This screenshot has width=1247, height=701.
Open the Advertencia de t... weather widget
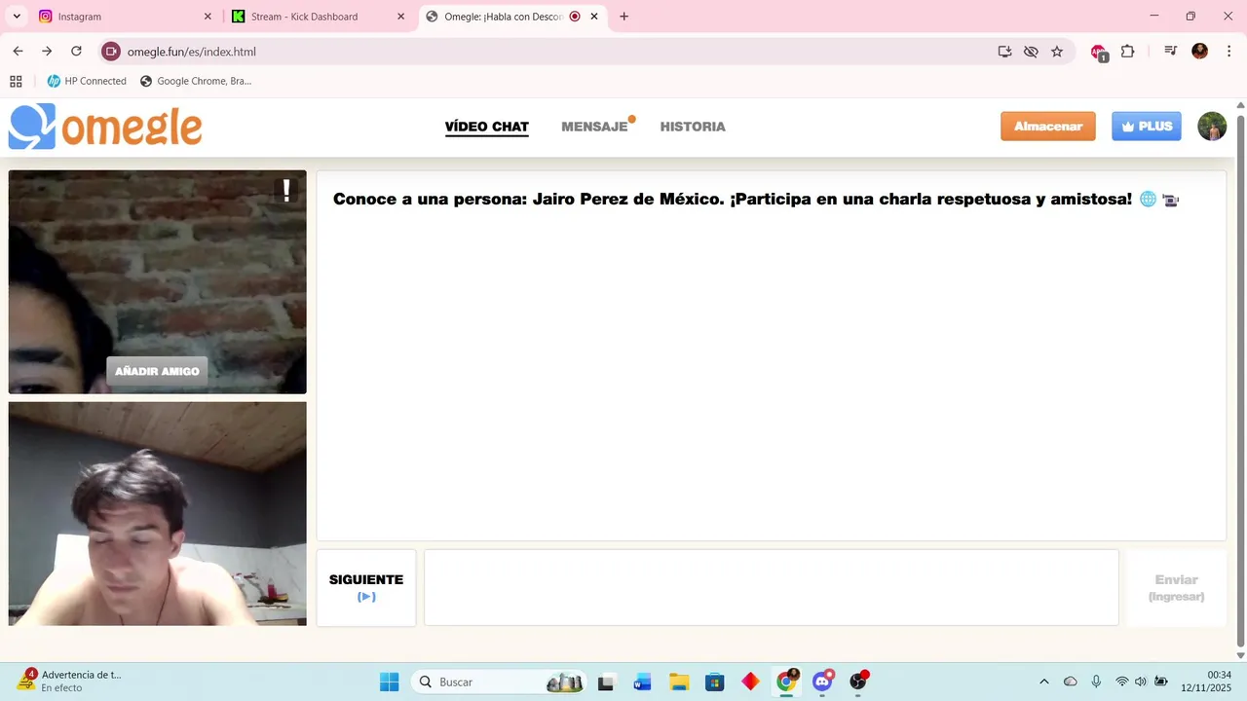[68, 682]
